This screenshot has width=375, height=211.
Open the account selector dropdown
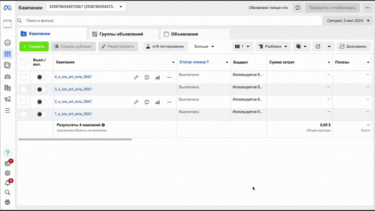(x=86, y=7)
